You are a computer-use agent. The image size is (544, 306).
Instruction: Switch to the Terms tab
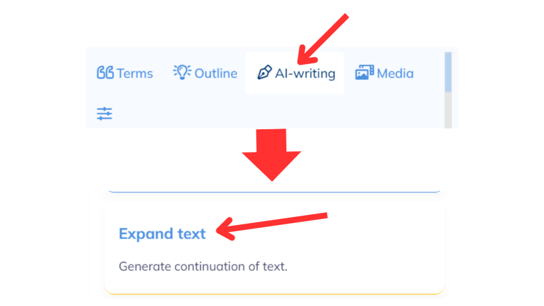tap(125, 73)
